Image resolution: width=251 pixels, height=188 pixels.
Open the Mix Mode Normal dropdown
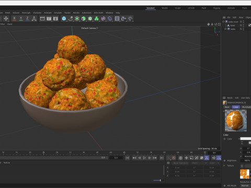tap(245, 185)
